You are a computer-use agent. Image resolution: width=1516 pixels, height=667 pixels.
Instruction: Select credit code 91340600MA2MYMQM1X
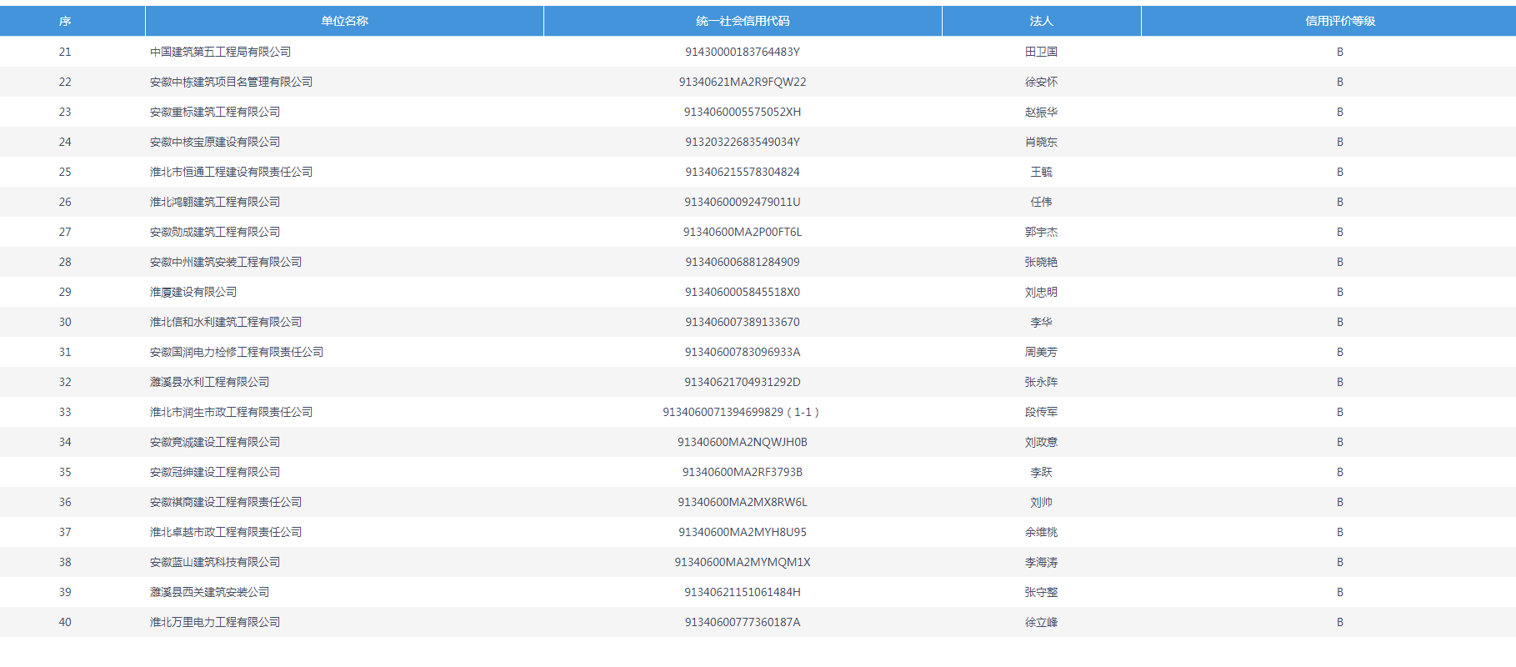(743, 562)
